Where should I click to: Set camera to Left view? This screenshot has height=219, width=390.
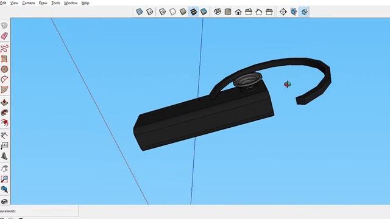tap(269, 12)
